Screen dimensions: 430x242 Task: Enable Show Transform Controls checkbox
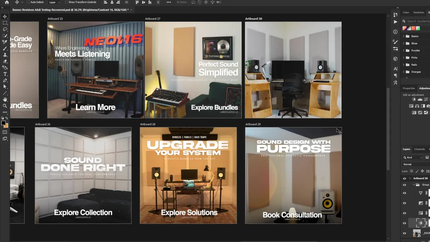[66, 2]
